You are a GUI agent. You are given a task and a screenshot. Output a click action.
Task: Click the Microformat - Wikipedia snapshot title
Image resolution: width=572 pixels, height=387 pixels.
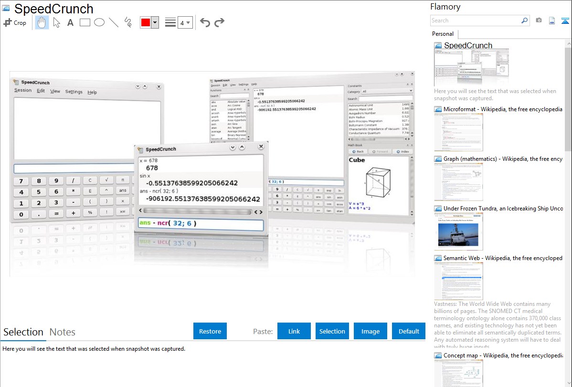tap(503, 109)
